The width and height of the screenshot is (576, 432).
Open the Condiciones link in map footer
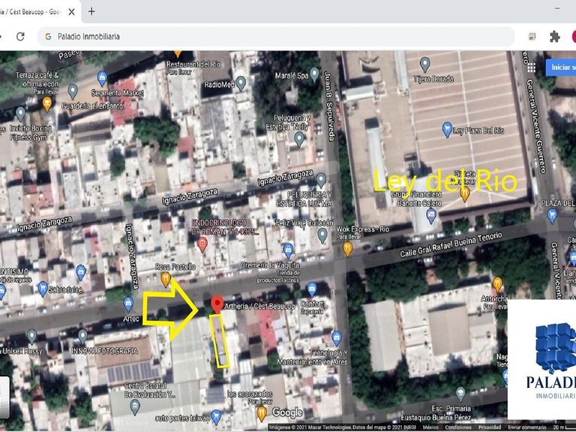tap(458, 427)
